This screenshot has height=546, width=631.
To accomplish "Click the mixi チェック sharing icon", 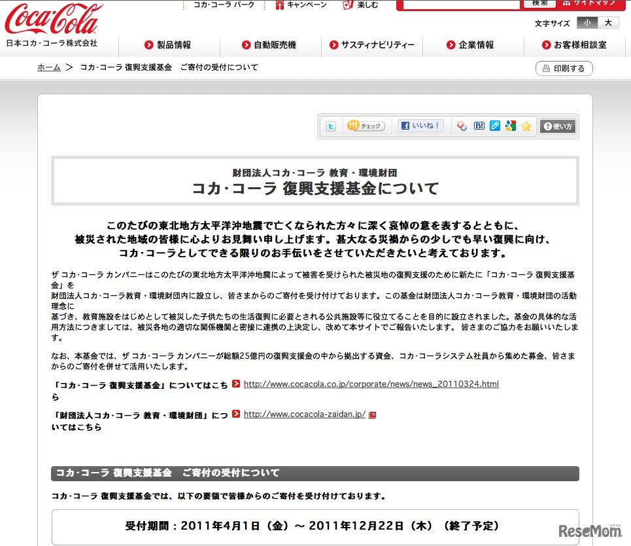I will pyautogui.click(x=366, y=126).
